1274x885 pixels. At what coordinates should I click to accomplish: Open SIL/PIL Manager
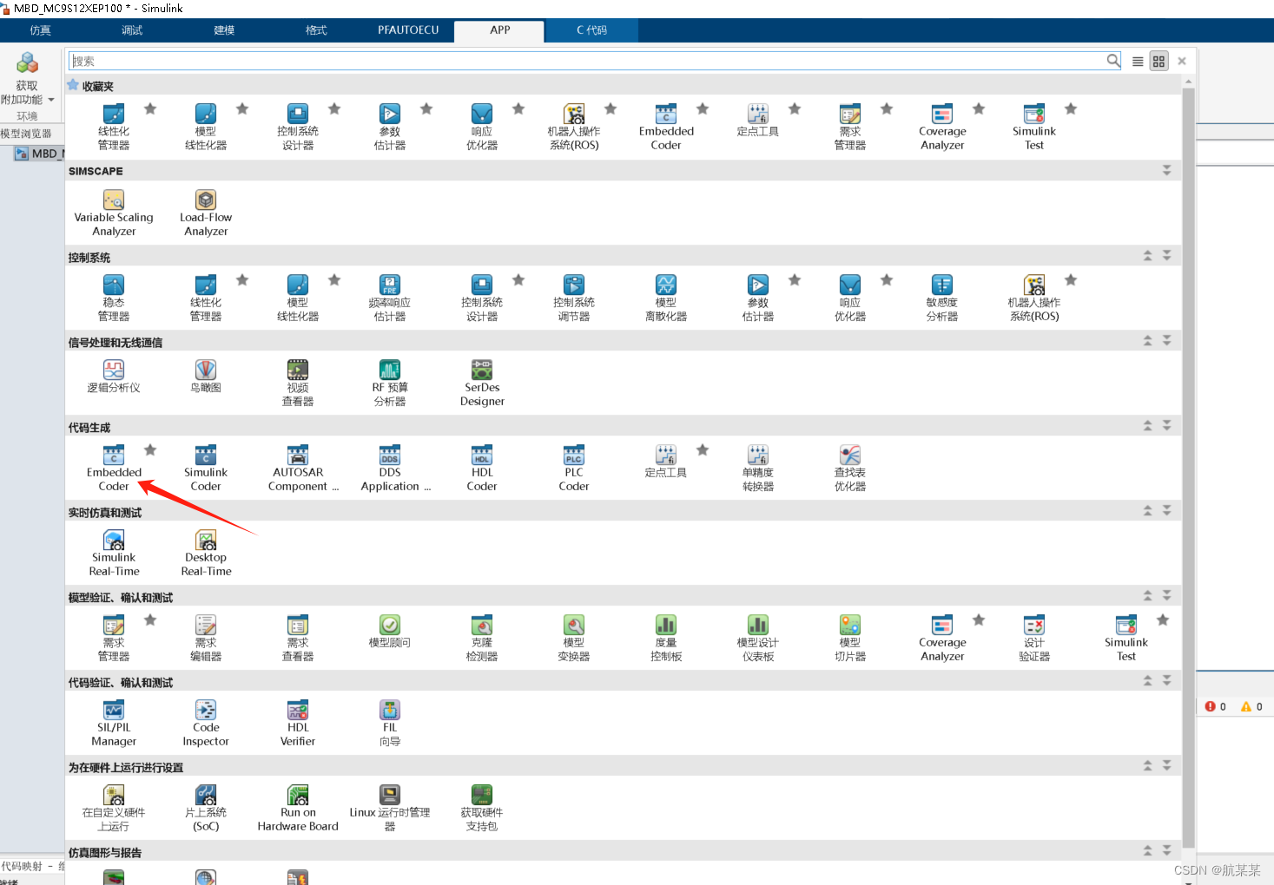114,723
